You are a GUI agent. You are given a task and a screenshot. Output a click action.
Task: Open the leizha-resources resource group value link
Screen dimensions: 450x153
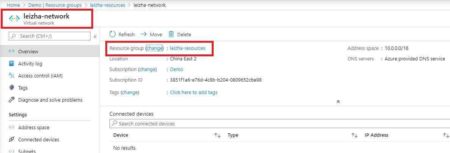click(188, 48)
